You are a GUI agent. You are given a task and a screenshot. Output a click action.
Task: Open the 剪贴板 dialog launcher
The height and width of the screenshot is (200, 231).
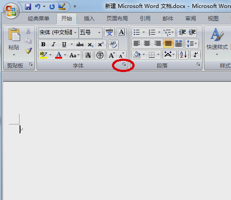tap(31, 64)
